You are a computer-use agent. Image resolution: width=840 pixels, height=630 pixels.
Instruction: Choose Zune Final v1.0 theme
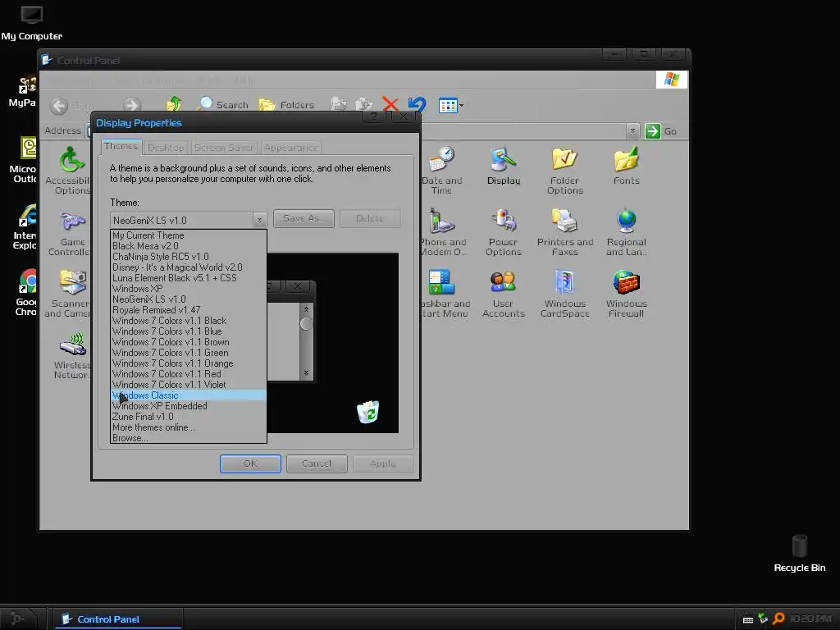click(x=188, y=417)
